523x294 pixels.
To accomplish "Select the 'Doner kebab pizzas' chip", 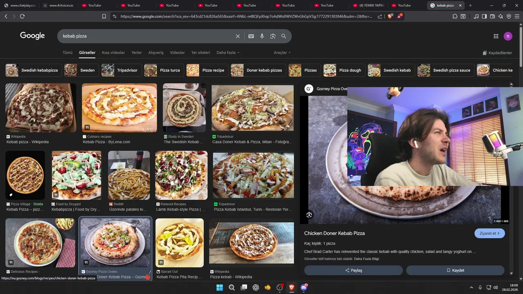I will [258, 70].
